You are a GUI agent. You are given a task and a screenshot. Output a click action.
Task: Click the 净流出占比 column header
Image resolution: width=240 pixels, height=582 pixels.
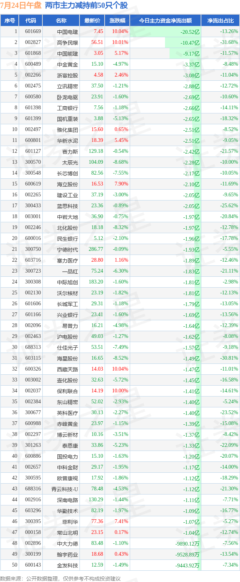tap(220, 21)
